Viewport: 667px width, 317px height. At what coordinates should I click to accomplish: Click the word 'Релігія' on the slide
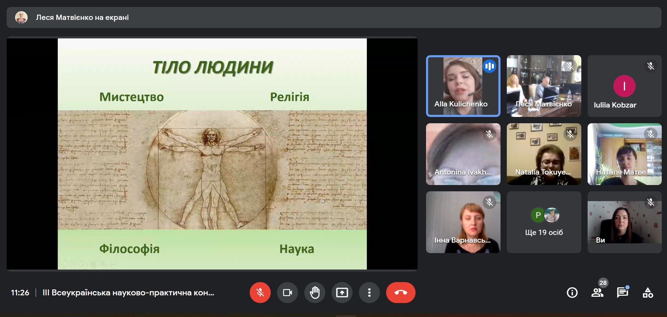(290, 97)
